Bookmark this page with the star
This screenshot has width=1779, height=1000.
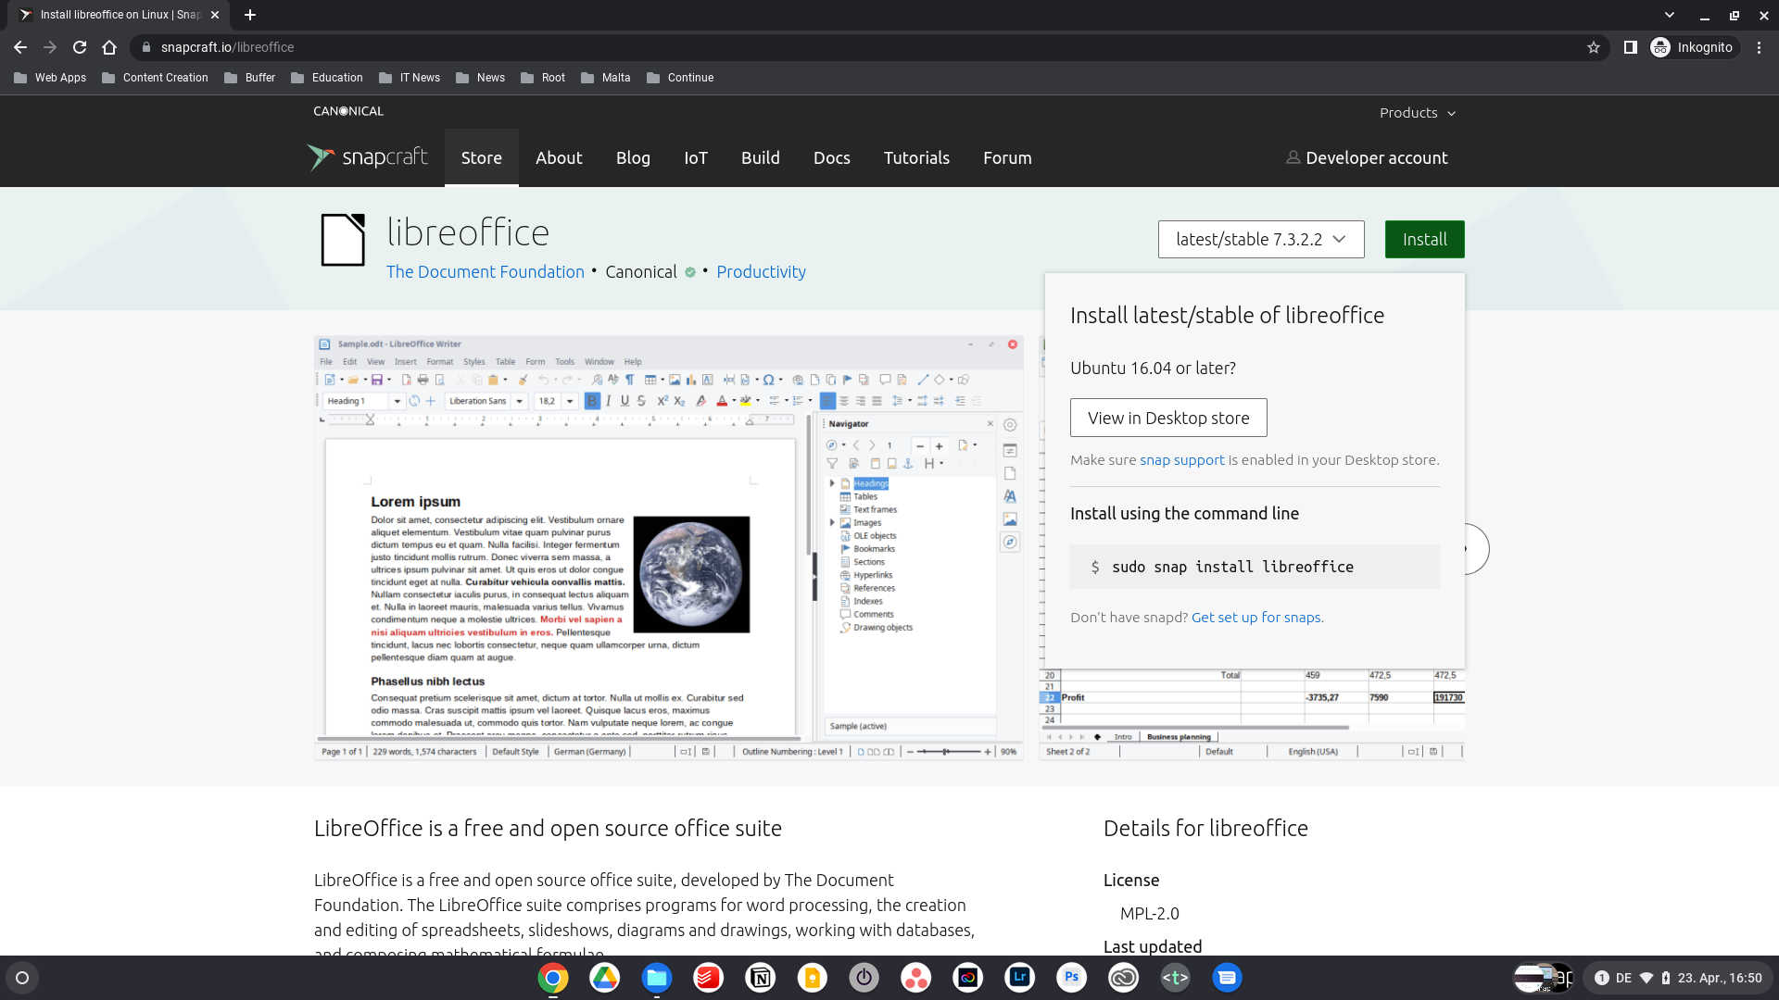point(1594,47)
